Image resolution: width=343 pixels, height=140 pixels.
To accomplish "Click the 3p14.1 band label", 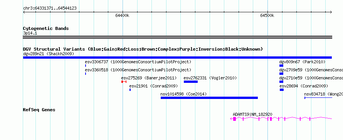I will [x=30, y=33].
